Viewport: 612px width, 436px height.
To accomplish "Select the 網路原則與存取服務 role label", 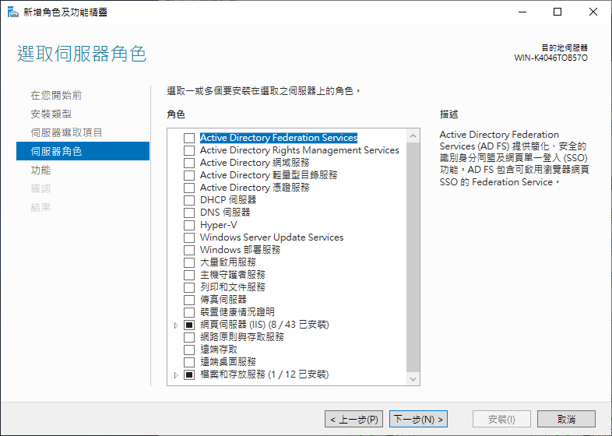I will tap(242, 337).
